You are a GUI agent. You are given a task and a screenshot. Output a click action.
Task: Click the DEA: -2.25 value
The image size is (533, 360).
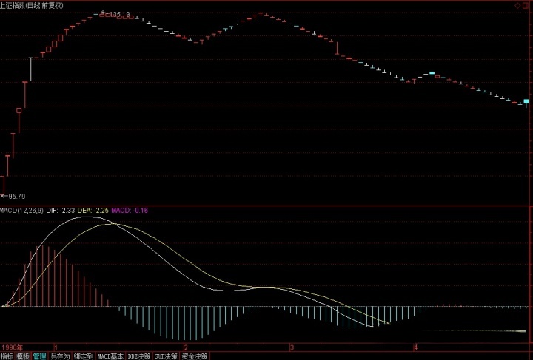[x=93, y=211]
